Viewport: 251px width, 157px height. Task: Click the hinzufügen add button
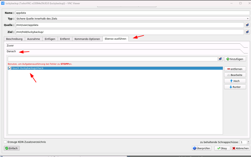pos(235,59)
